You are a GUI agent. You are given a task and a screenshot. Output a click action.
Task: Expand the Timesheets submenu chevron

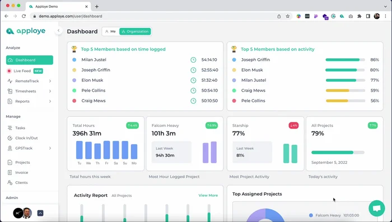[50, 91]
